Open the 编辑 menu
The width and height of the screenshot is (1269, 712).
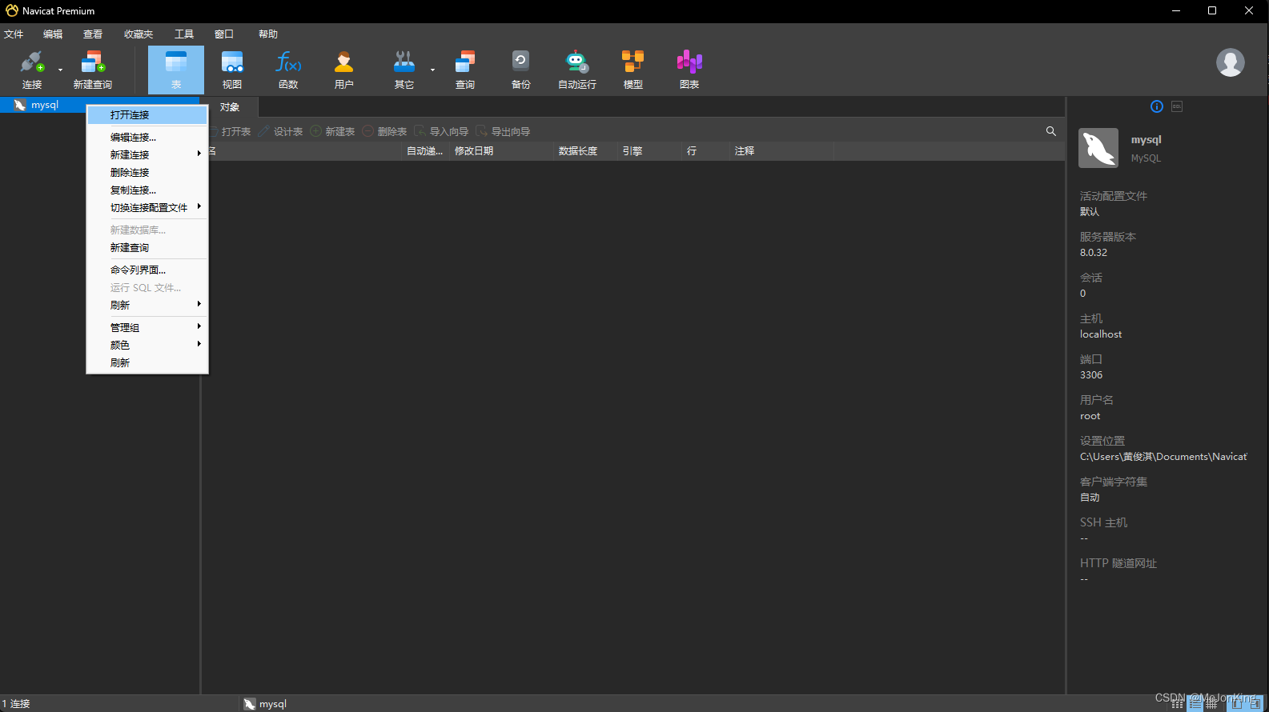[x=53, y=34]
